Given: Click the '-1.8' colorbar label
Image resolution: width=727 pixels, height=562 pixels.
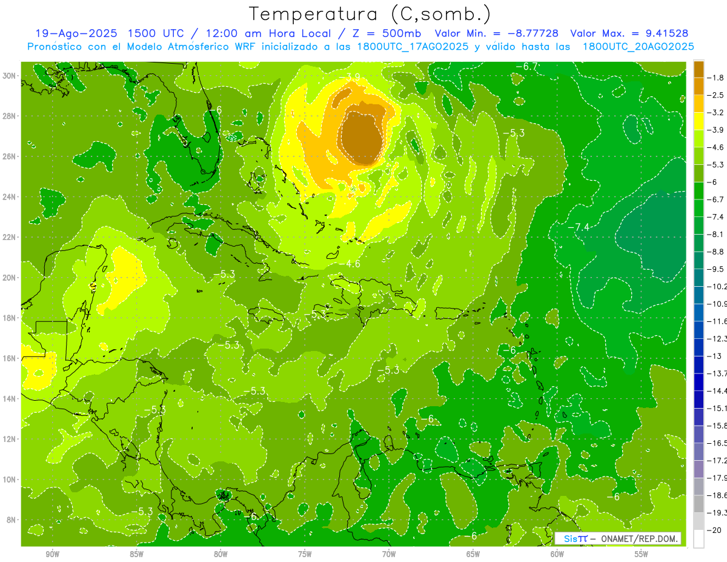Looking at the screenshot, I should click(716, 78).
